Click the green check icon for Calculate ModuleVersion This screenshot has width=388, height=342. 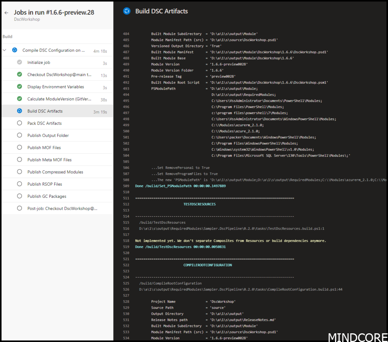[x=19, y=99]
